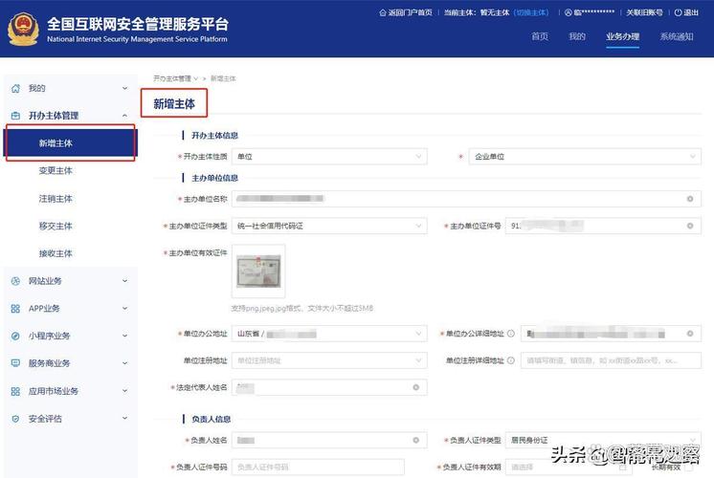Click the info icon next to 单位办公详细地址
This screenshot has width=714, height=478.
[x=511, y=334]
